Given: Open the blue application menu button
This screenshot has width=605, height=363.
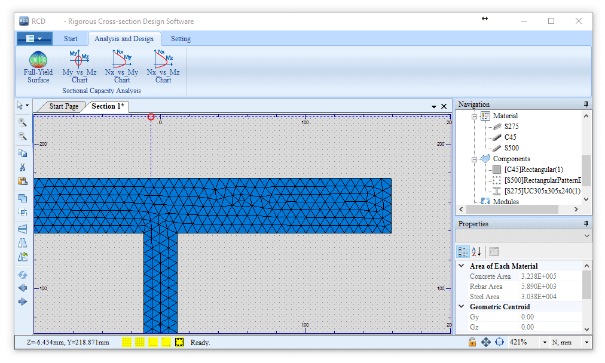Looking at the screenshot, I should pyautogui.click(x=34, y=39).
